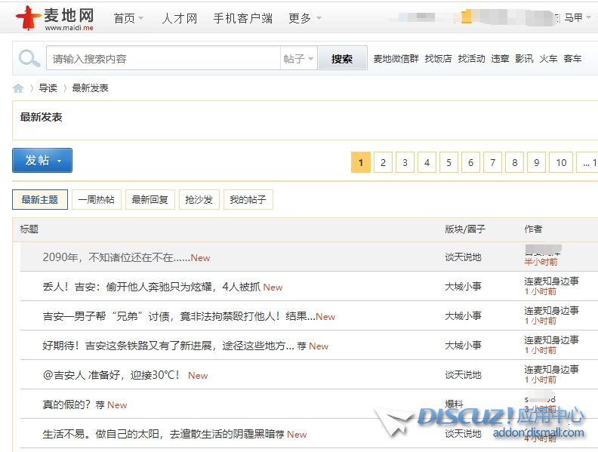Click the 麦地微信群 quick link

tap(396, 59)
